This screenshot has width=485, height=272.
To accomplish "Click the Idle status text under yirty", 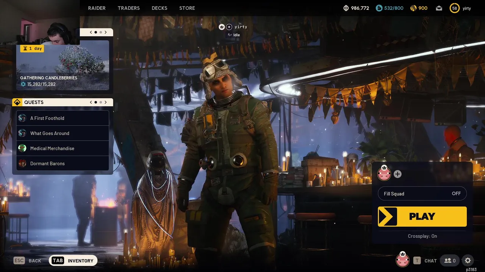I will coord(236,35).
